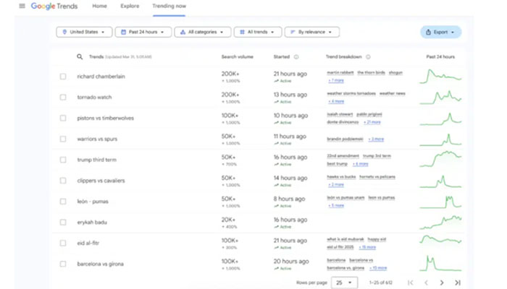The image size is (507, 289).
Task: Go to the Home tab
Action: 100,6
